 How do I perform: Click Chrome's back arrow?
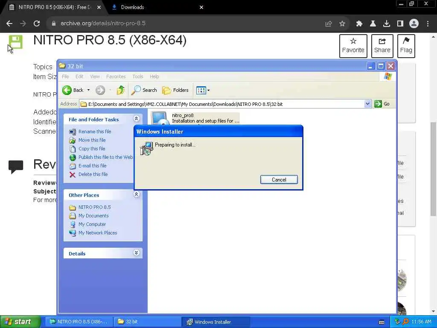click(x=9, y=23)
